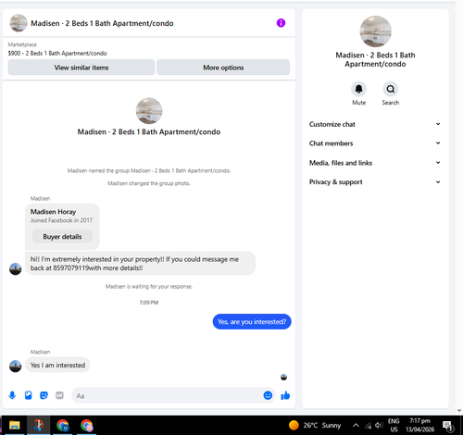Image resolution: width=463 pixels, height=435 pixels.
Task: Mute this chat with bell icon
Action: click(x=358, y=89)
